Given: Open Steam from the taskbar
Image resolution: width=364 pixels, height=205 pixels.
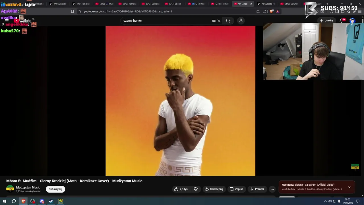Looking at the screenshot, I should 51,201.
